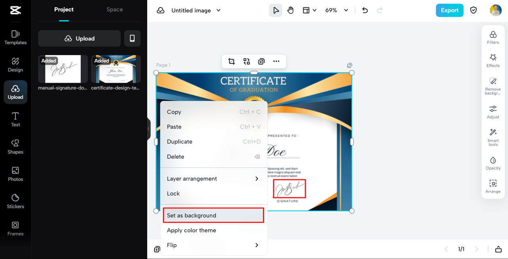Open the user profile avatar
Screen dimensions: 508x259
click(x=496, y=10)
